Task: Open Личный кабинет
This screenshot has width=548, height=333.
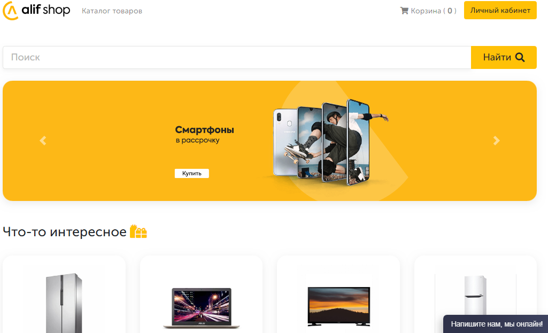Action: (500, 10)
